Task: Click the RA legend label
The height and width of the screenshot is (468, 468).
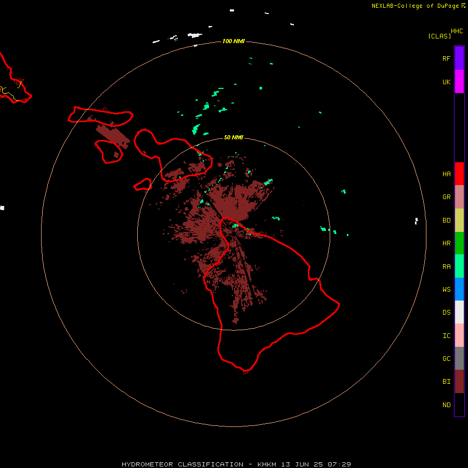Action: tap(447, 267)
